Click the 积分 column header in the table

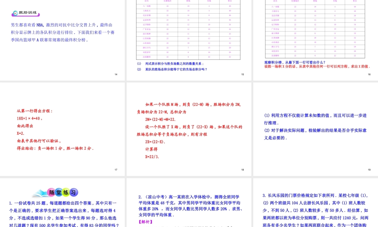[231, 2]
